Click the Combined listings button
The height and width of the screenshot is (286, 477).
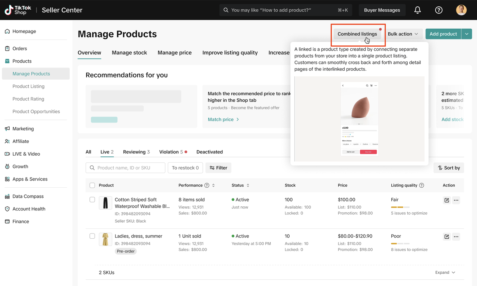pos(357,34)
